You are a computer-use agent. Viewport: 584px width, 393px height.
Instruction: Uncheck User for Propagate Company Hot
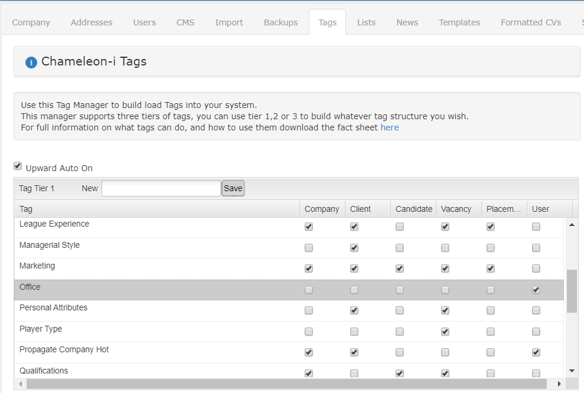click(536, 352)
